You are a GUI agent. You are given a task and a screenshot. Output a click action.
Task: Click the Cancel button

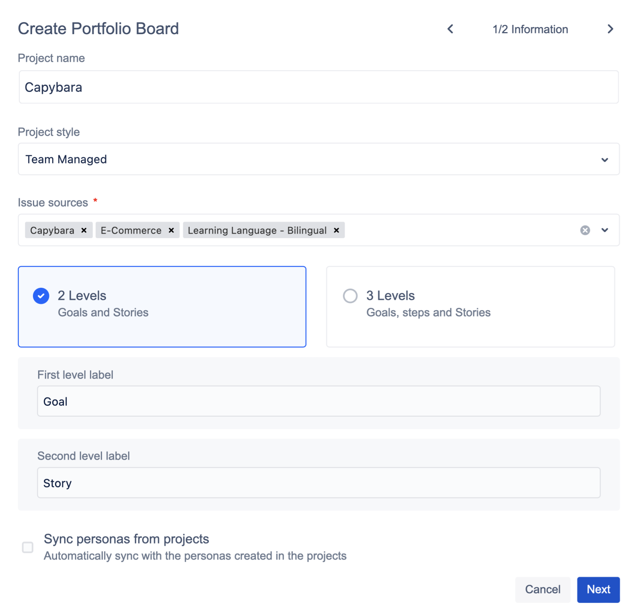[542, 589]
